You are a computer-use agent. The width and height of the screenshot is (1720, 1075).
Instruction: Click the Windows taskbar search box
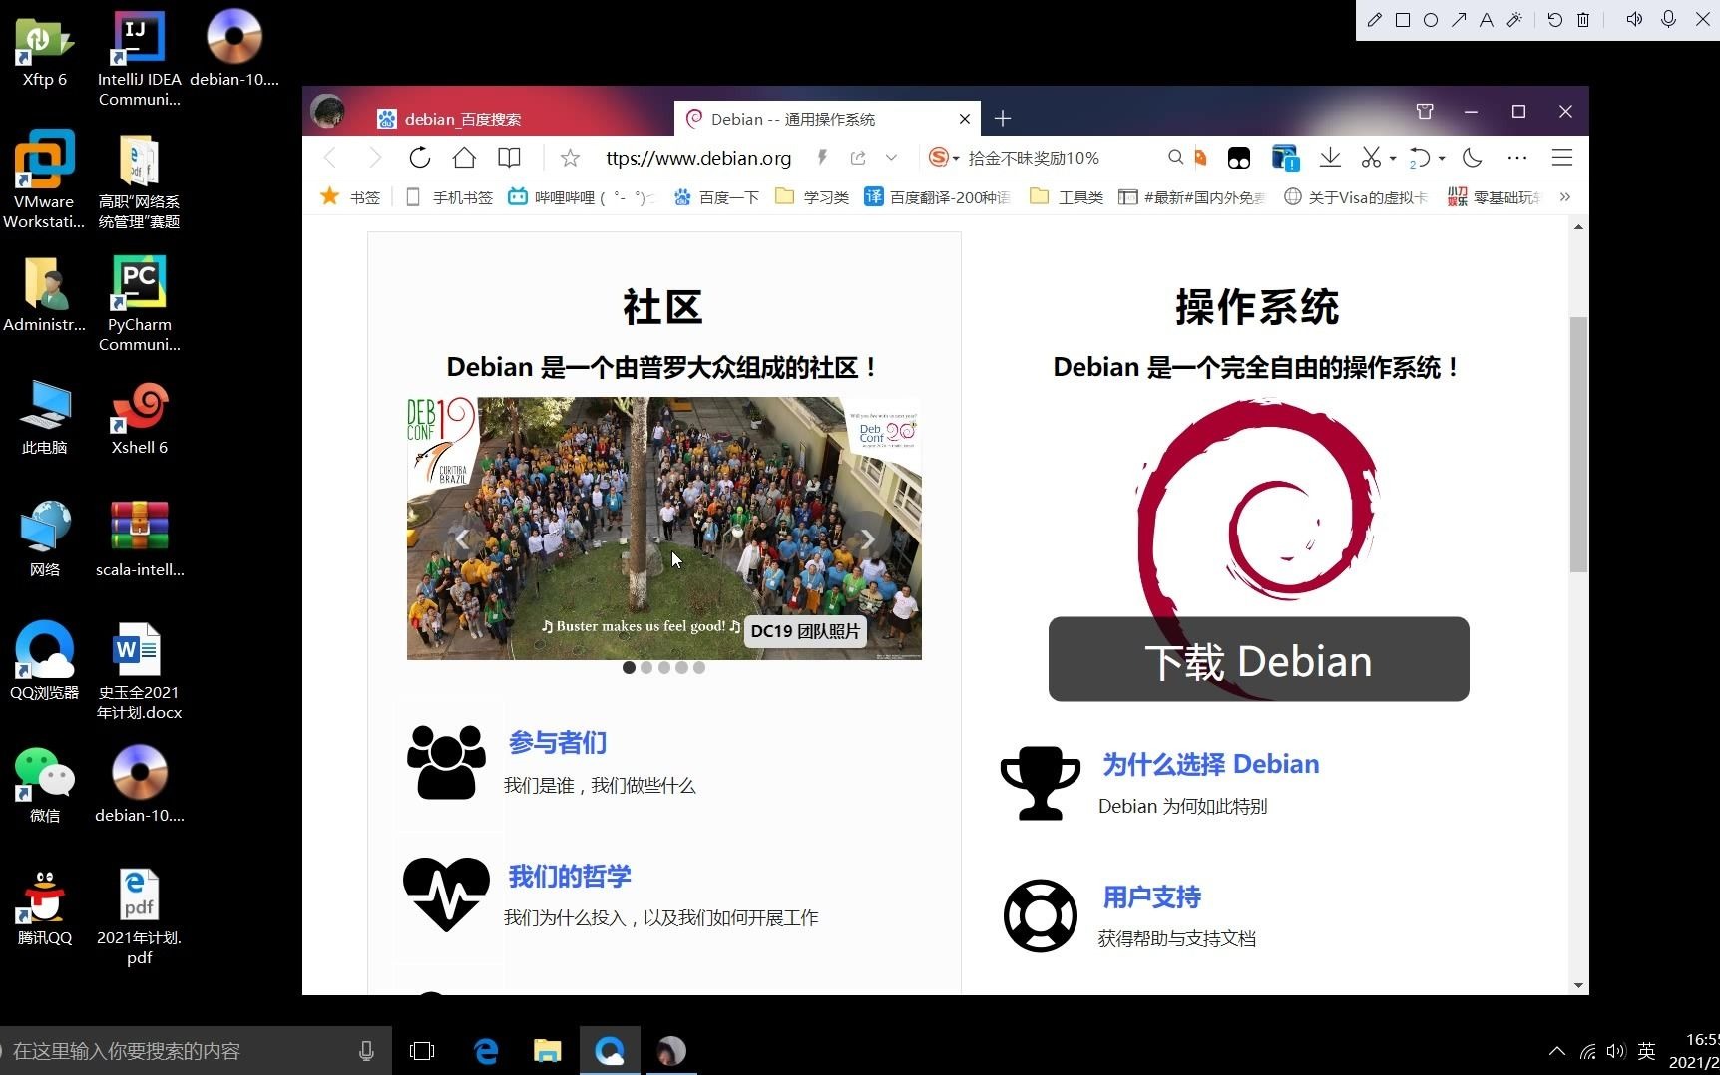coord(195,1051)
